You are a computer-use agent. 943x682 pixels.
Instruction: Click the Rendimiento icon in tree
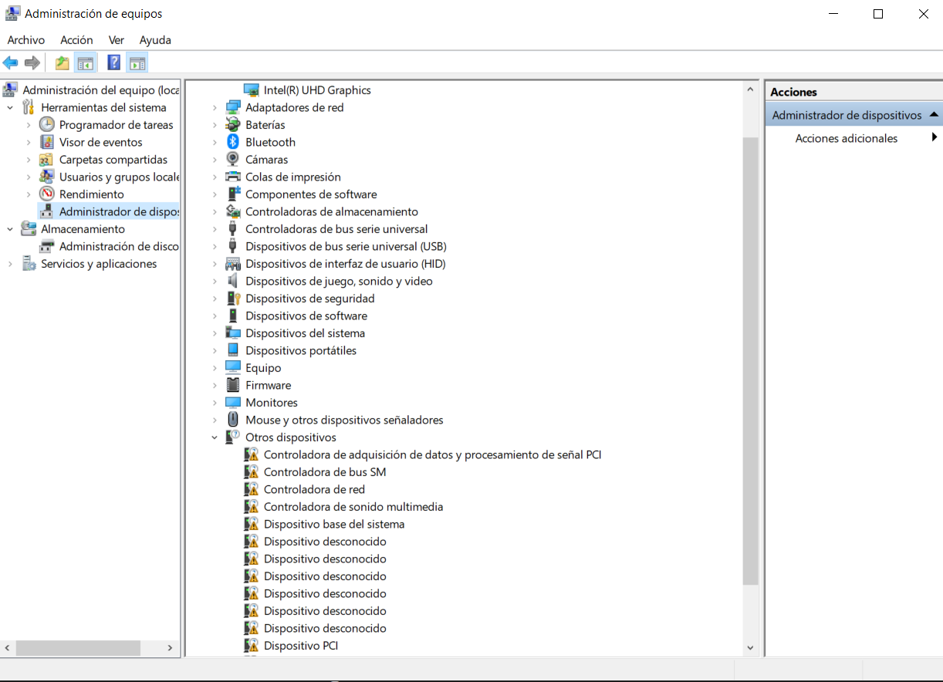(47, 194)
